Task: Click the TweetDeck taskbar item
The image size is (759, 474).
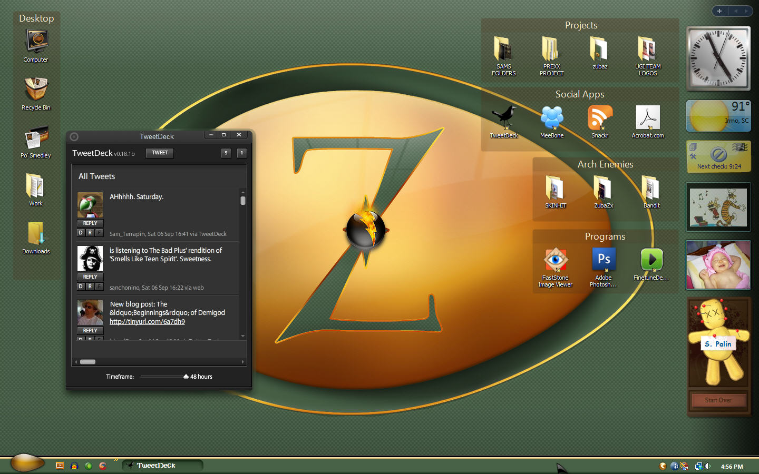Action: (x=163, y=466)
